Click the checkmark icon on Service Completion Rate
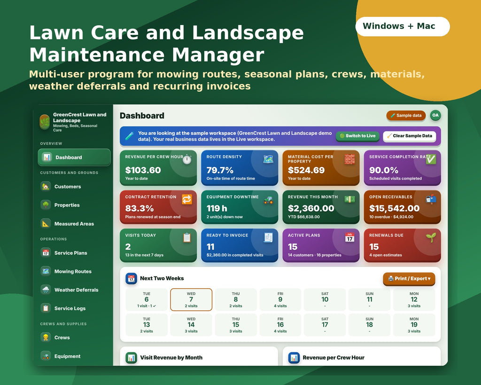Image resolution: width=481 pixels, height=385 pixels. [x=431, y=159]
